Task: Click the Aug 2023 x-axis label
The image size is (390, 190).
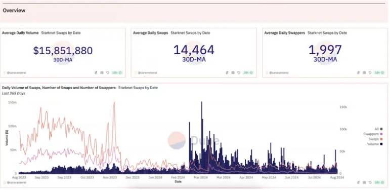Action: pos(19,177)
